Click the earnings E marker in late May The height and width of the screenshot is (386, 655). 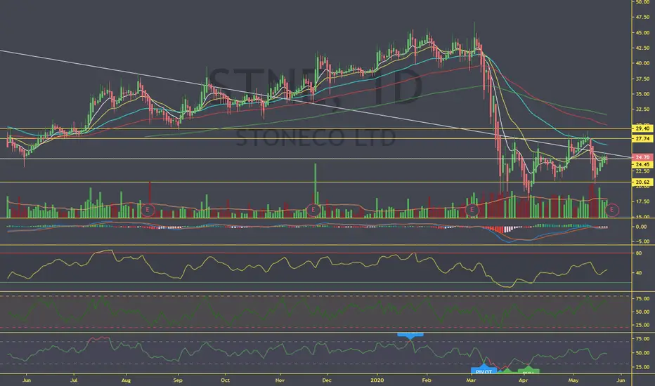(x=612, y=210)
